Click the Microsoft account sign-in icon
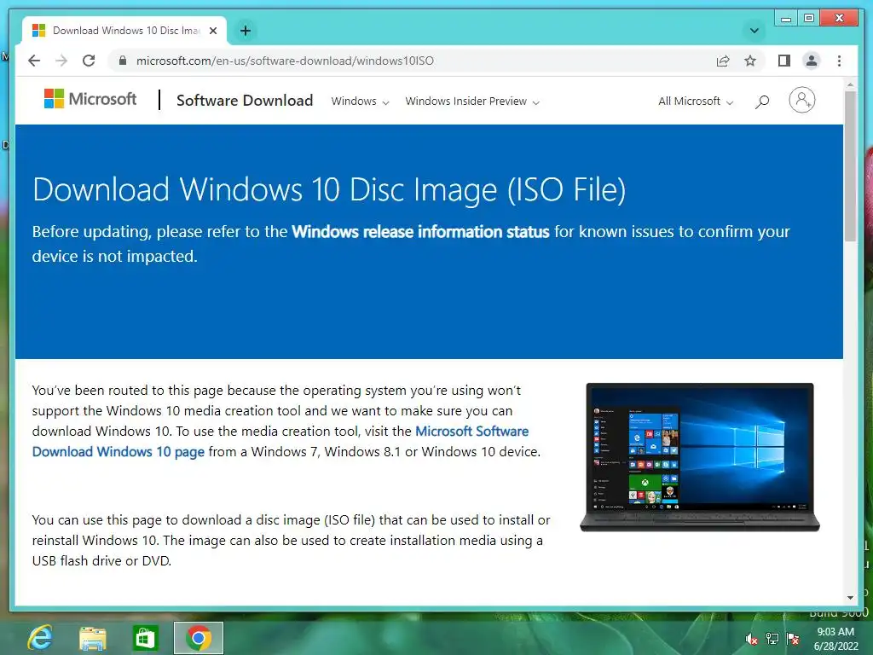The image size is (873, 655). (801, 101)
